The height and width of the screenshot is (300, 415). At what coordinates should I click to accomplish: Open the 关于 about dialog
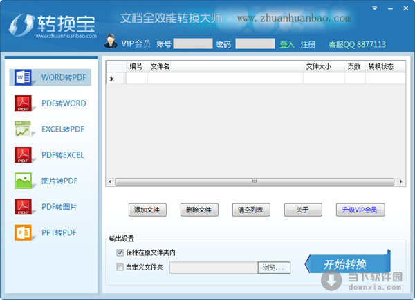(303, 210)
